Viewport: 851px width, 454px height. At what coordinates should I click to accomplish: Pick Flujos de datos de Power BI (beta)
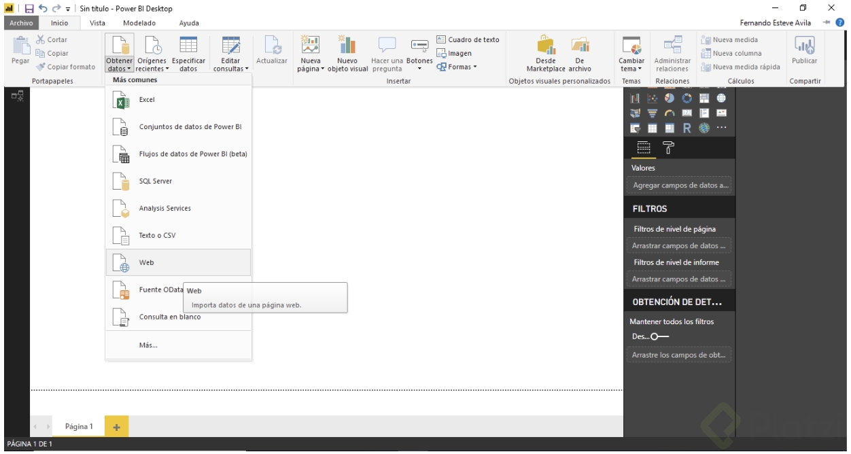tap(178, 154)
